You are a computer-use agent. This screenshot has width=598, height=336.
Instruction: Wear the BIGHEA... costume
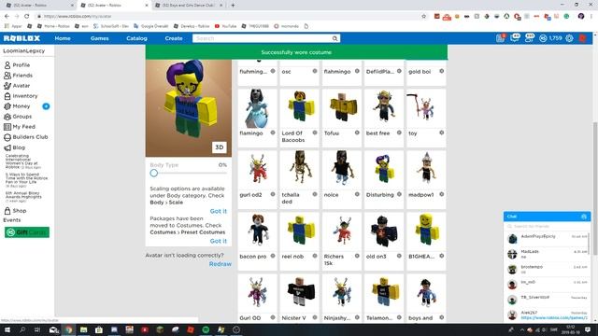[426, 232]
